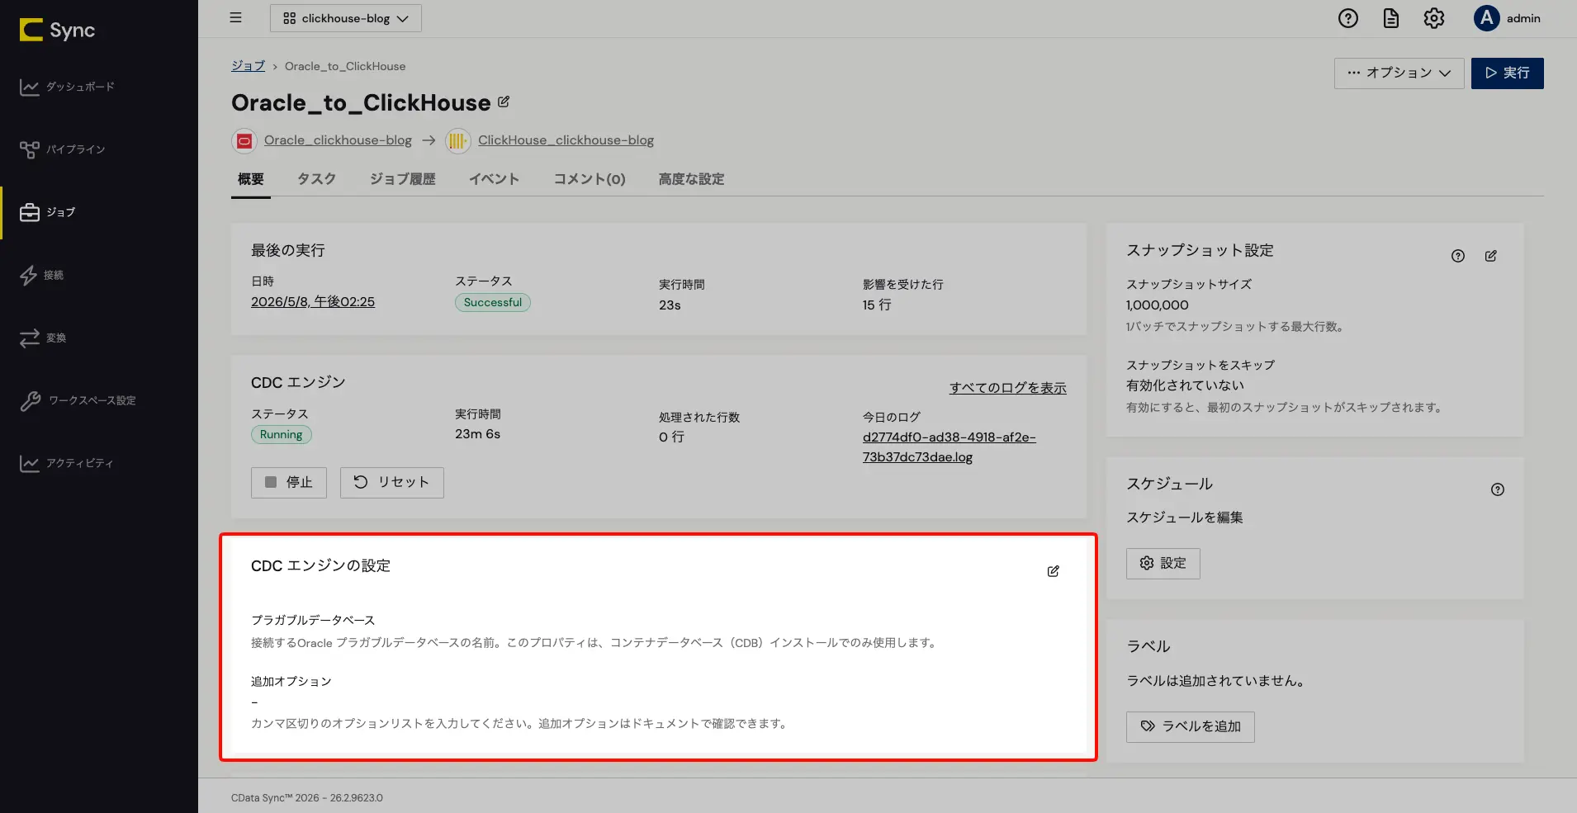Click the 15 行 affected rows value
This screenshot has height=813, width=1577.
click(x=877, y=305)
